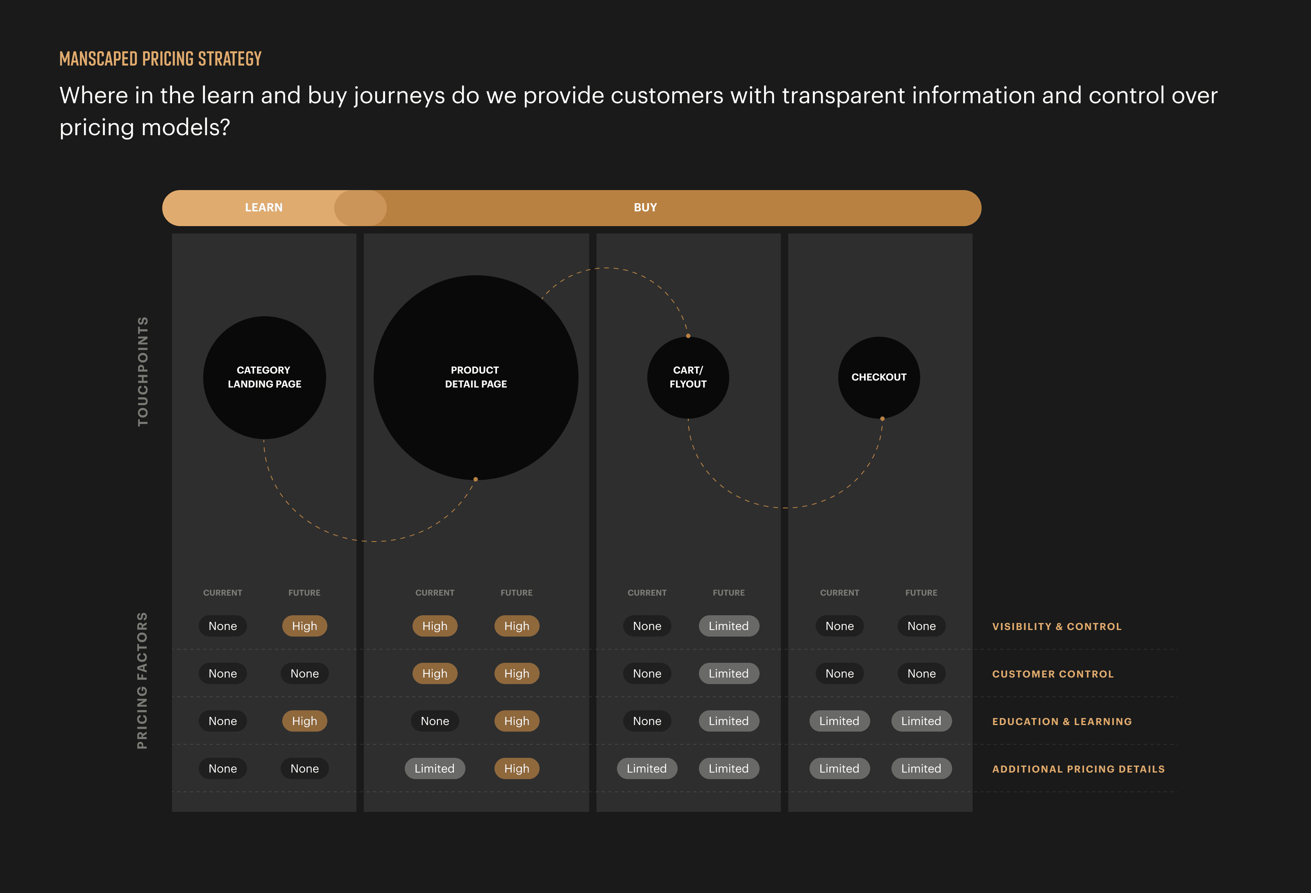The image size is (1311, 893).
Task: Click FUTURE header in Product Detail Page column
Action: 517,592
